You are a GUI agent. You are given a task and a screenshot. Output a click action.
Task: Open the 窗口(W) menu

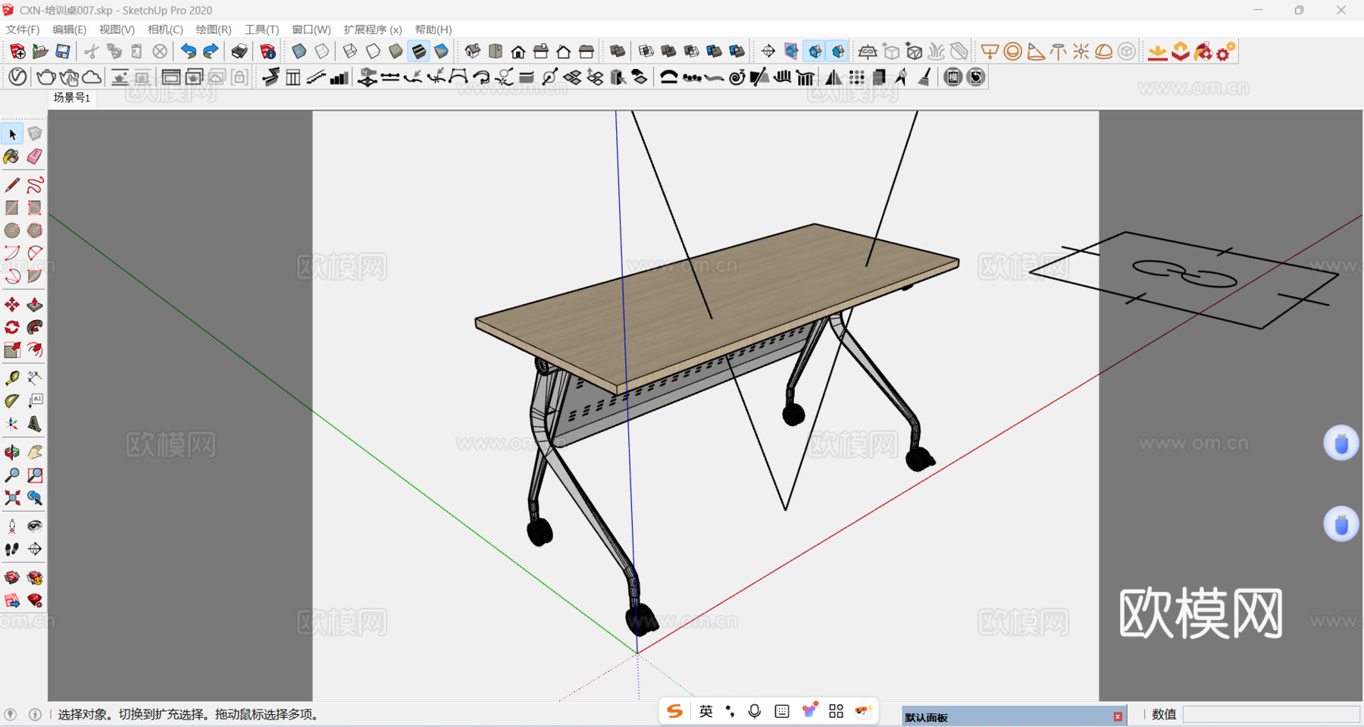click(x=311, y=30)
